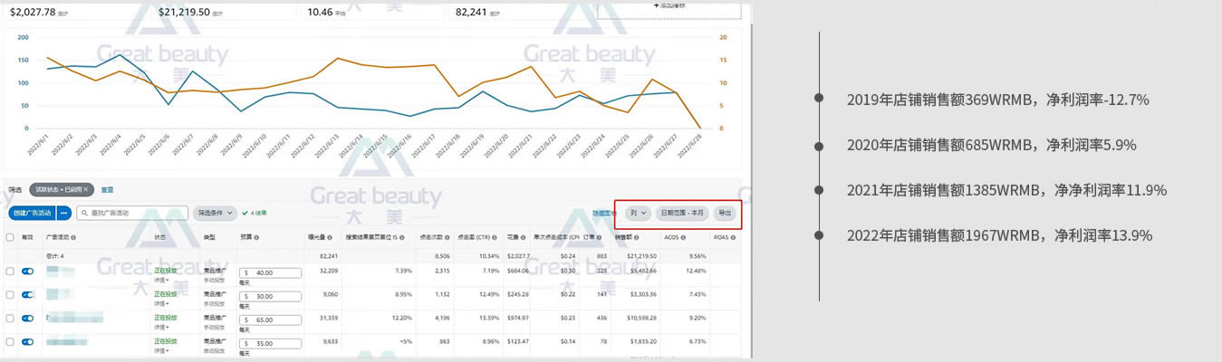The image size is (1222, 362).
Task: Click the info icon next to 广告活动 header
Action: [x=73, y=237]
